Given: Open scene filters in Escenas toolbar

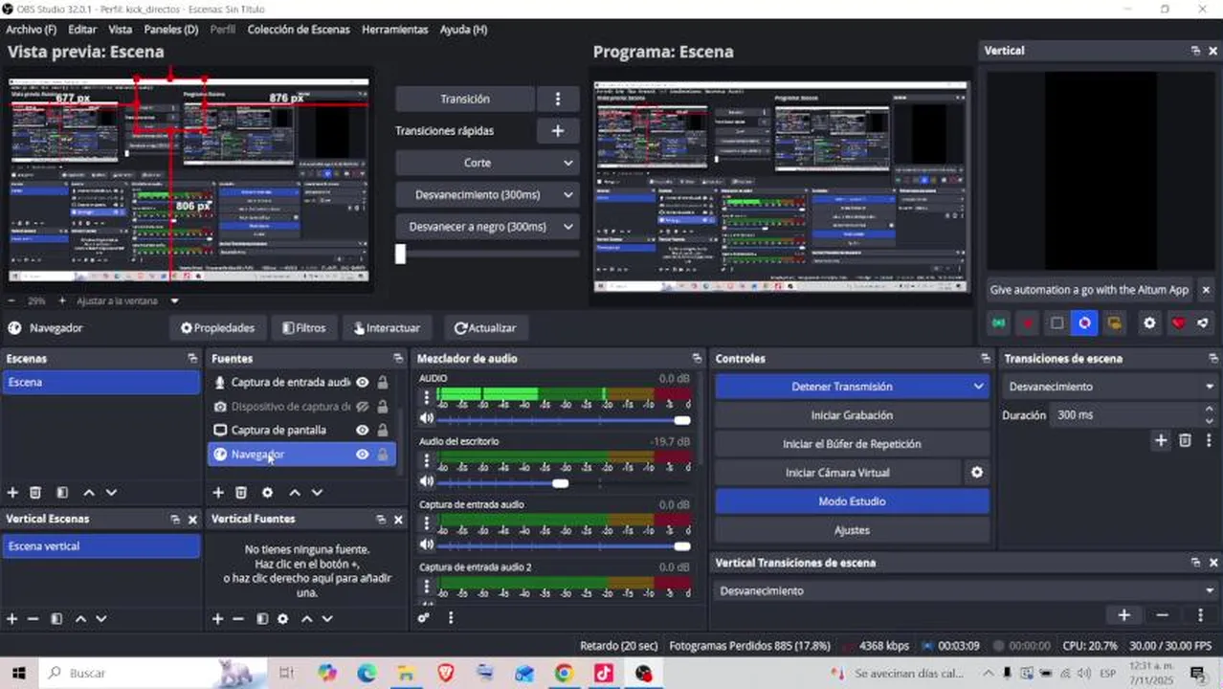Looking at the screenshot, I should point(62,493).
